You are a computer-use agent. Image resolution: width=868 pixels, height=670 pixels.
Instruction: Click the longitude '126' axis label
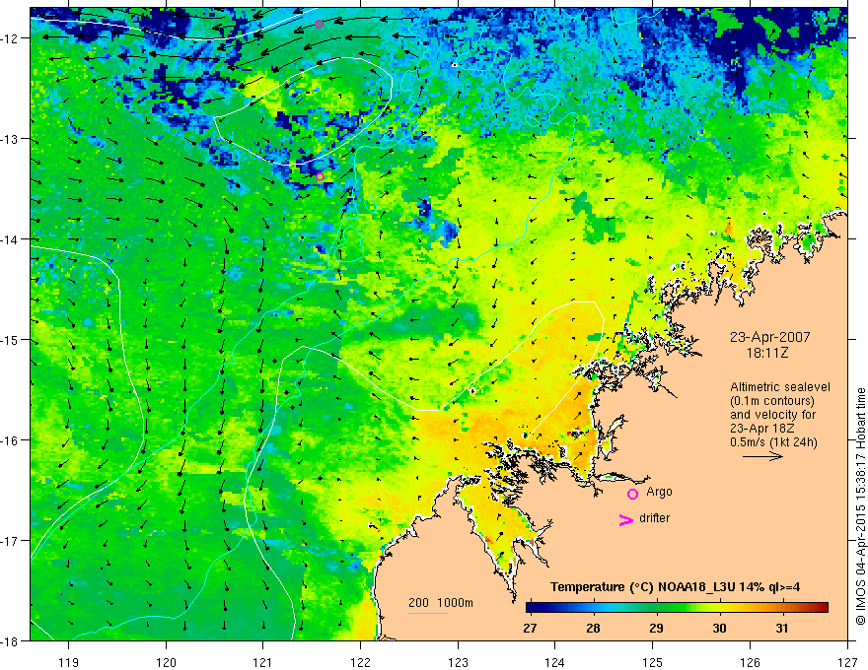click(x=750, y=662)
